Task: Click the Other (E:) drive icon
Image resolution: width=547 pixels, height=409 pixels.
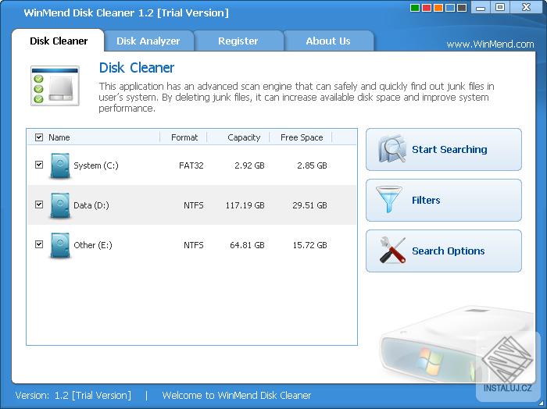Action: point(60,245)
